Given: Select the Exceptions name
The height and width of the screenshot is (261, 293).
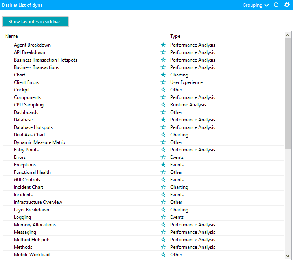Looking at the screenshot, I should click(25, 165).
